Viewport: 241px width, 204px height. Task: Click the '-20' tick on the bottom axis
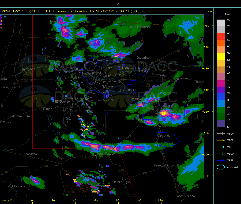[x=10, y=200]
